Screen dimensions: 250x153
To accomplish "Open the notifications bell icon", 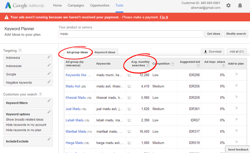I will tap(240, 5).
